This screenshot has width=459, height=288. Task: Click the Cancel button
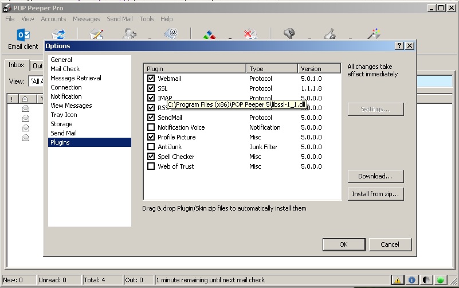[x=390, y=244]
